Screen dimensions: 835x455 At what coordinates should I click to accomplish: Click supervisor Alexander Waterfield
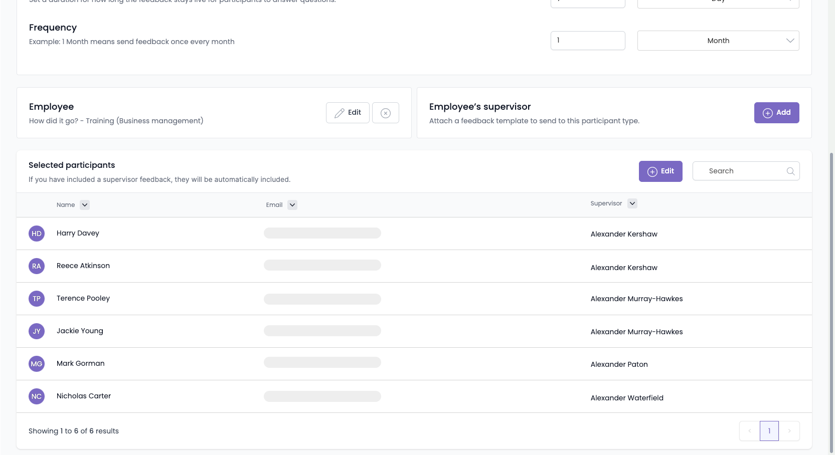[x=627, y=398]
